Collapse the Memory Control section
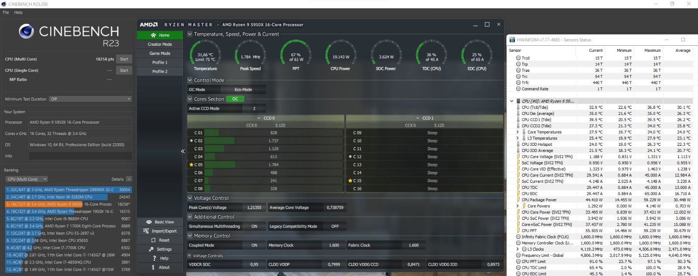 tap(190, 236)
